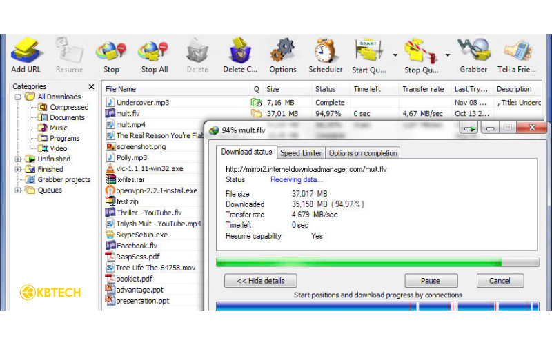Switch to the Speed Limiter tab

point(301,153)
